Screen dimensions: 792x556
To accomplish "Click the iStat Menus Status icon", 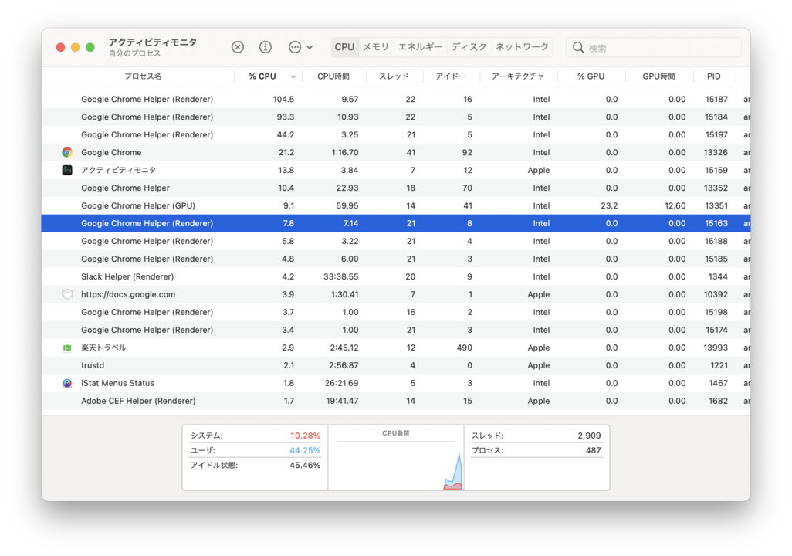I will coord(67,383).
